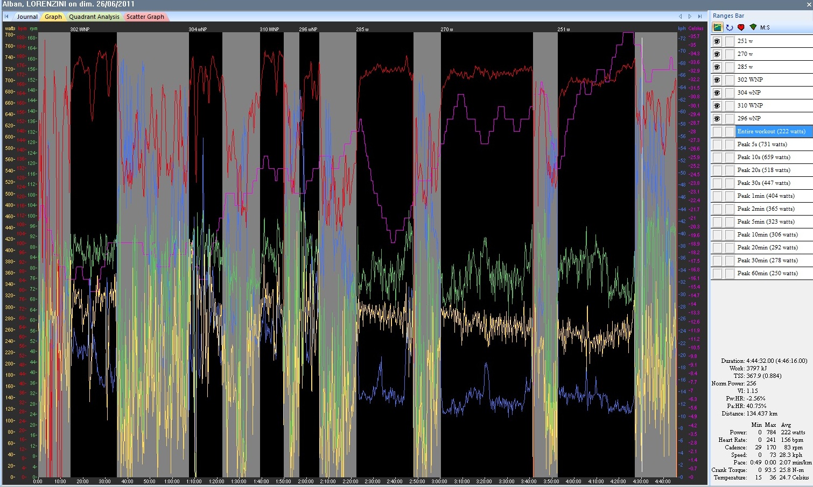The width and height of the screenshot is (813, 487).
Task: Hide the 285 w range via its eye
Action: pos(717,67)
